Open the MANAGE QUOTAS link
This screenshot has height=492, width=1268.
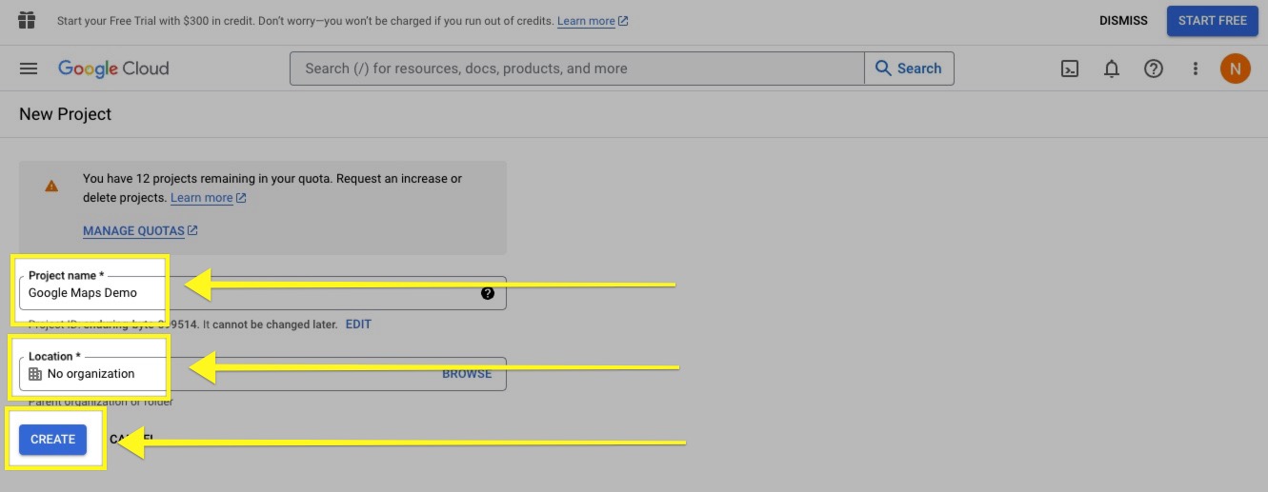click(x=140, y=230)
